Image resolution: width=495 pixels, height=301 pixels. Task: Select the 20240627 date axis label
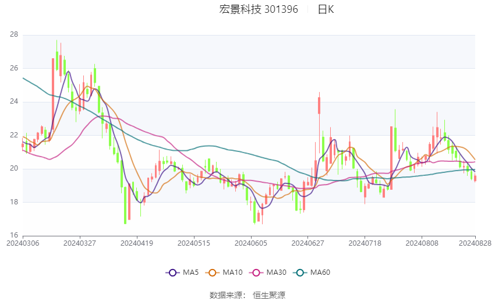tap(308, 242)
